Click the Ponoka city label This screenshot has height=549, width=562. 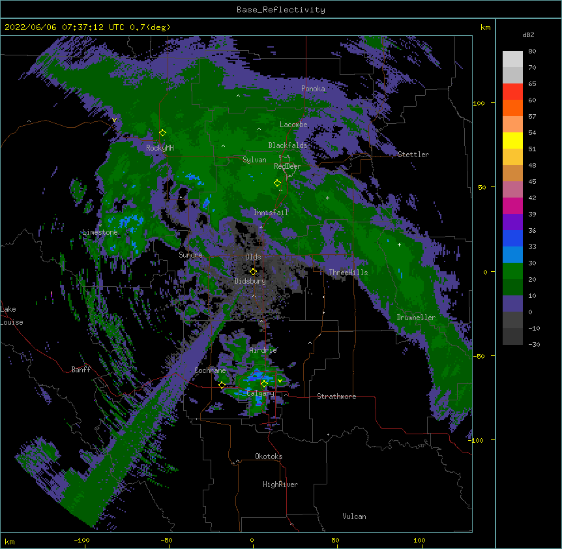[313, 89]
